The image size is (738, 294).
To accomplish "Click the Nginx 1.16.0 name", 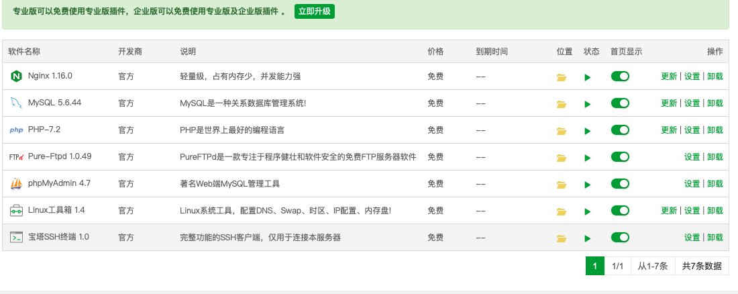I will [50, 75].
